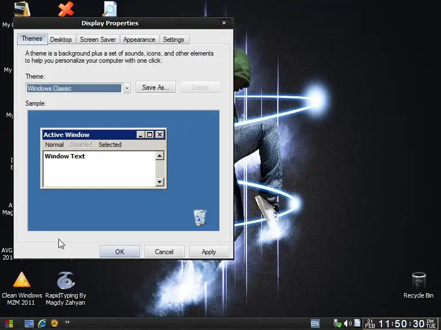This screenshot has height=330, width=441.
Task: Select the magnifier document desktop icon
Action: 109,9
